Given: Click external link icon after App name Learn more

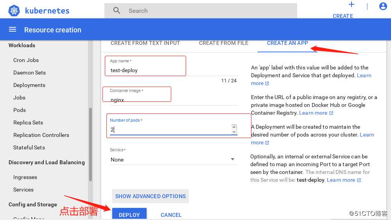Looking at the screenshot, I should [267, 83].
